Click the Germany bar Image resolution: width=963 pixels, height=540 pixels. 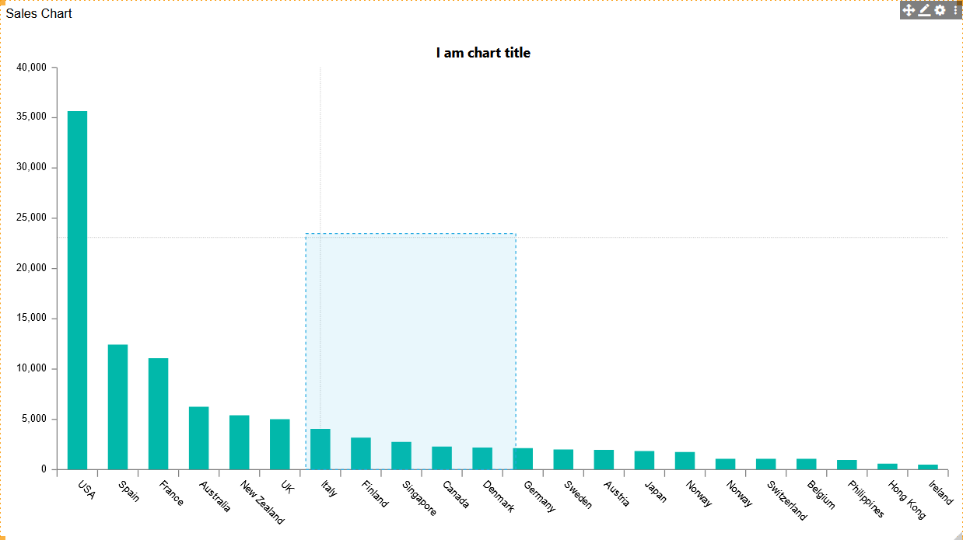click(523, 458)
